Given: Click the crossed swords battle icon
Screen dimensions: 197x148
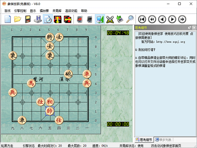Looking at the screenshot, I should 110,19.
